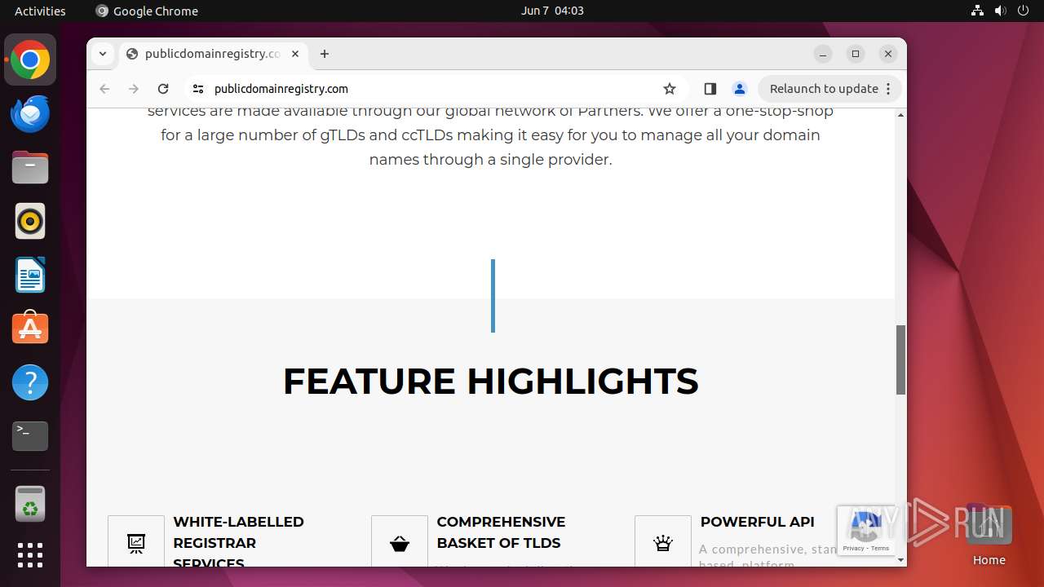Image resolution: width=1044 pixels, height=587 pixels.
Task: Open the Trash in dock
Action: (30, 504)
